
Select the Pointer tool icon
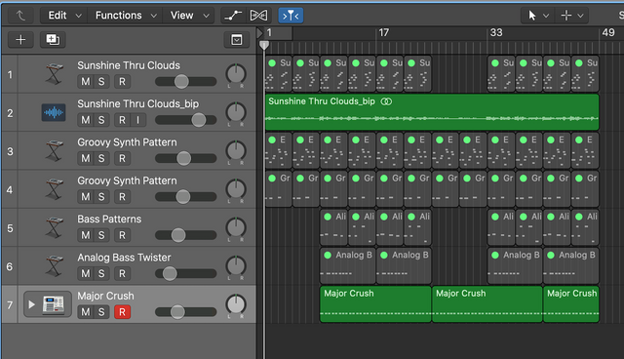tap(532, 16)
